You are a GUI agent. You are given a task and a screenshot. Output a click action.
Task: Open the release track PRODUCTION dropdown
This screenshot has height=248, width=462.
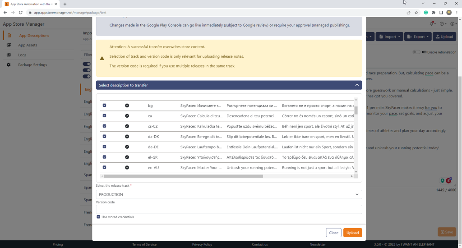pos(229,194)
